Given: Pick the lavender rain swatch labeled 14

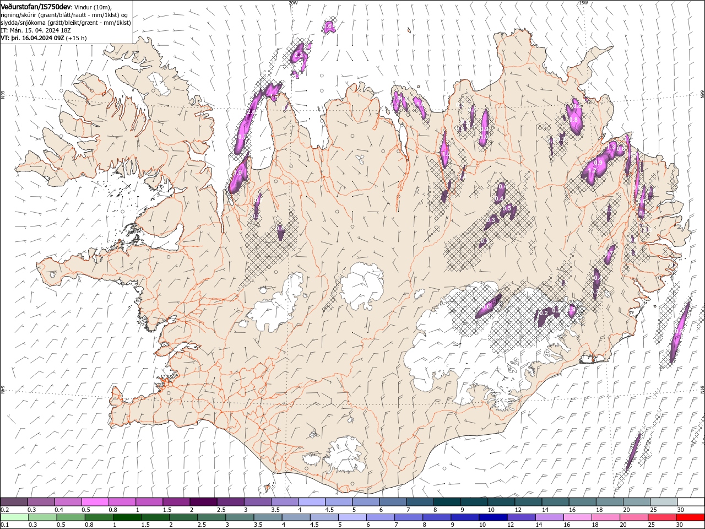Looking at the screenshot, I should (549, 517).
